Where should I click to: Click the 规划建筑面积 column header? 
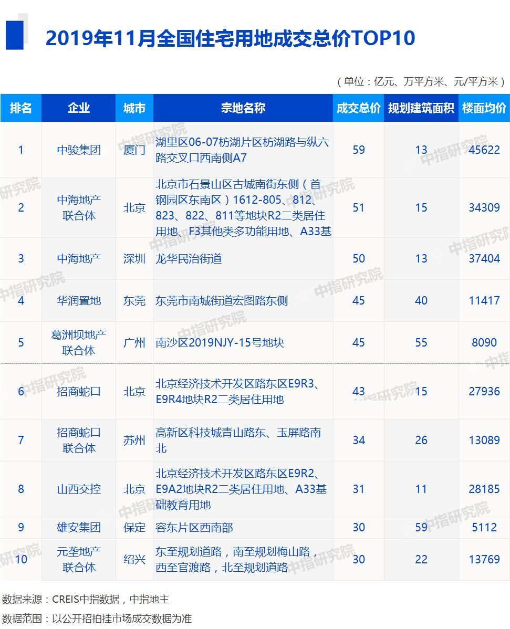[x=421, y=108]
